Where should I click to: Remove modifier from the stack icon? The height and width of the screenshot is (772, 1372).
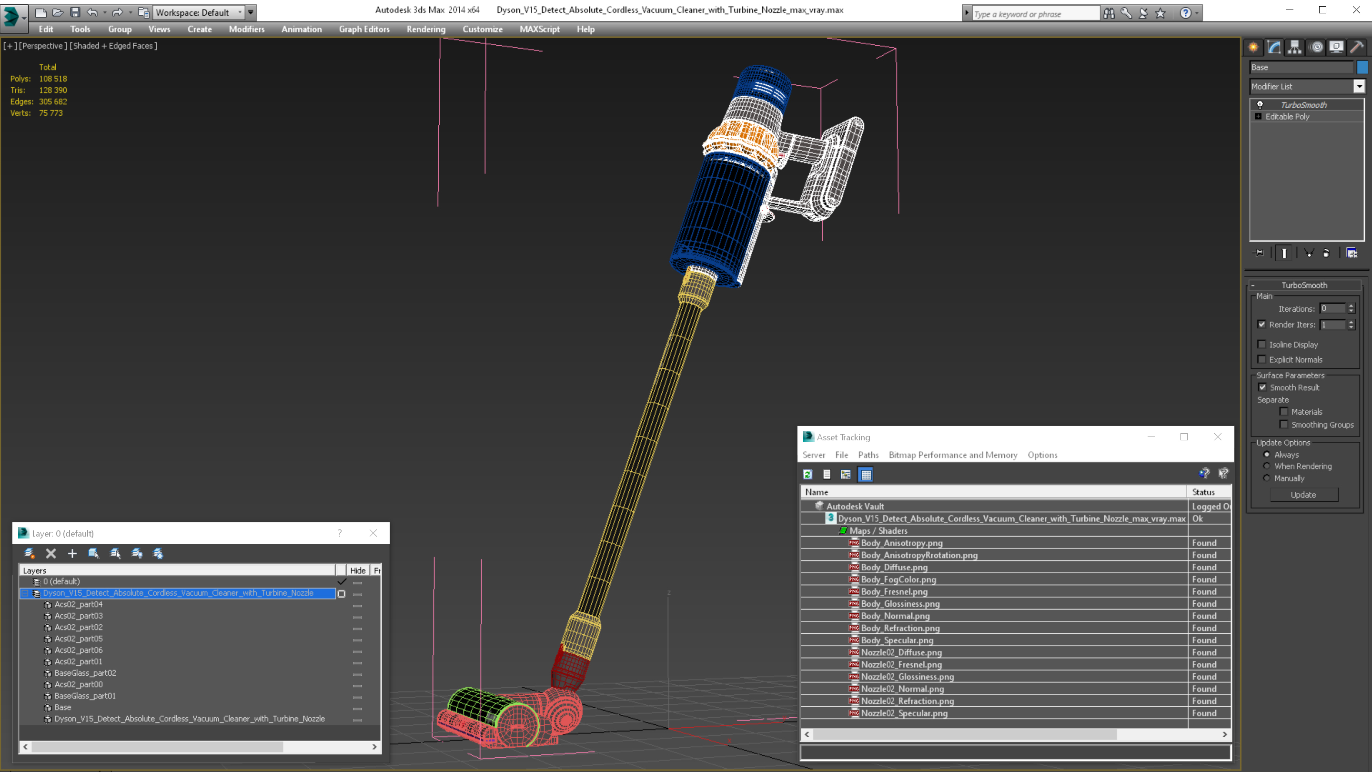[1326, 253]
